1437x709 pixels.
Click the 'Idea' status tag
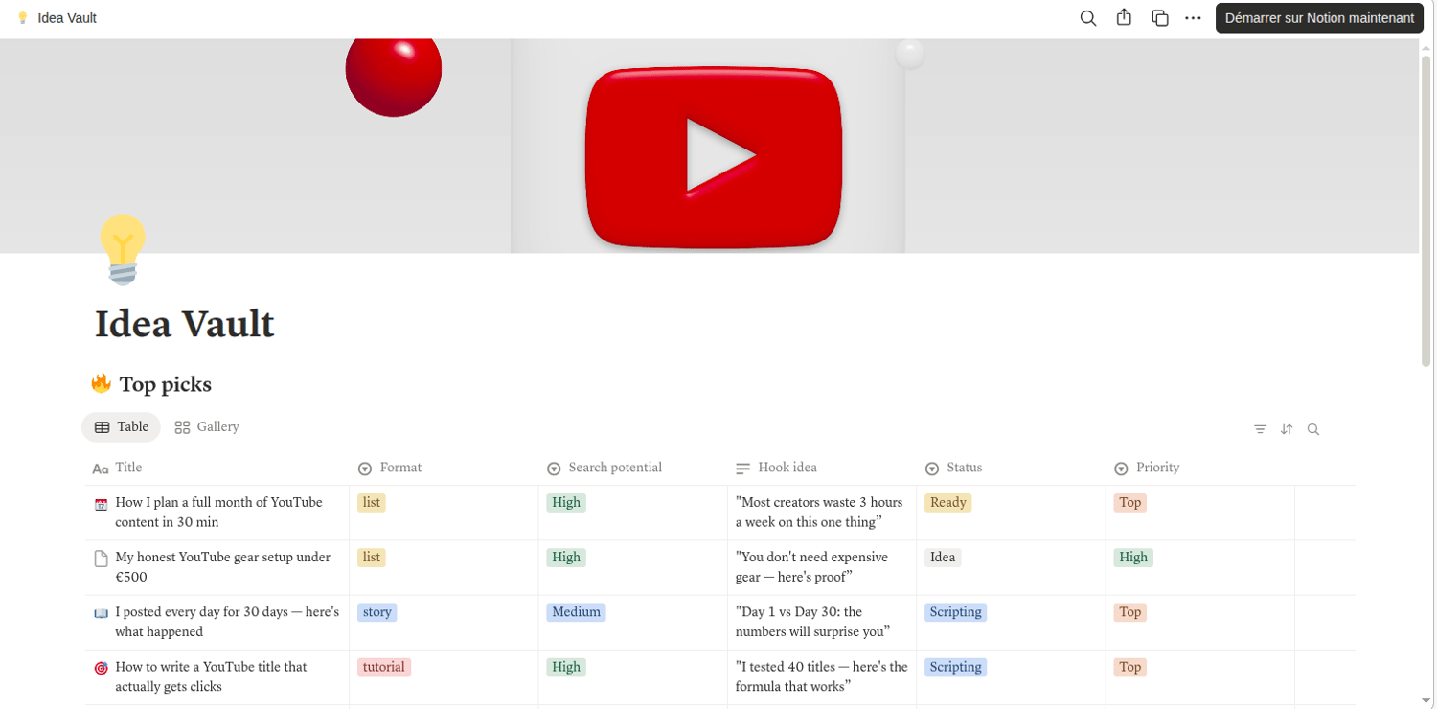coord(943,558)
